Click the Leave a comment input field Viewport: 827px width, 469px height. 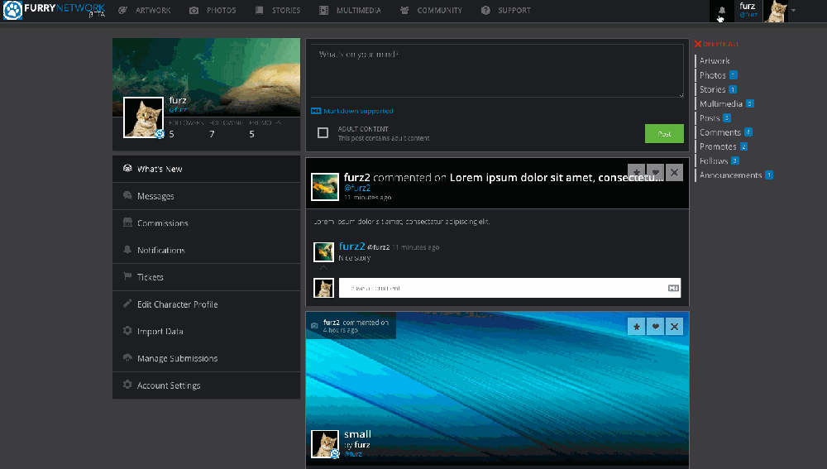(x=509, y=288)
